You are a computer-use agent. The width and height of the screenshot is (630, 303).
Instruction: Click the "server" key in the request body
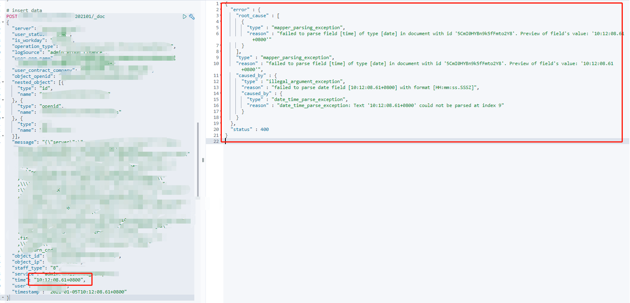tap(23, 28)
